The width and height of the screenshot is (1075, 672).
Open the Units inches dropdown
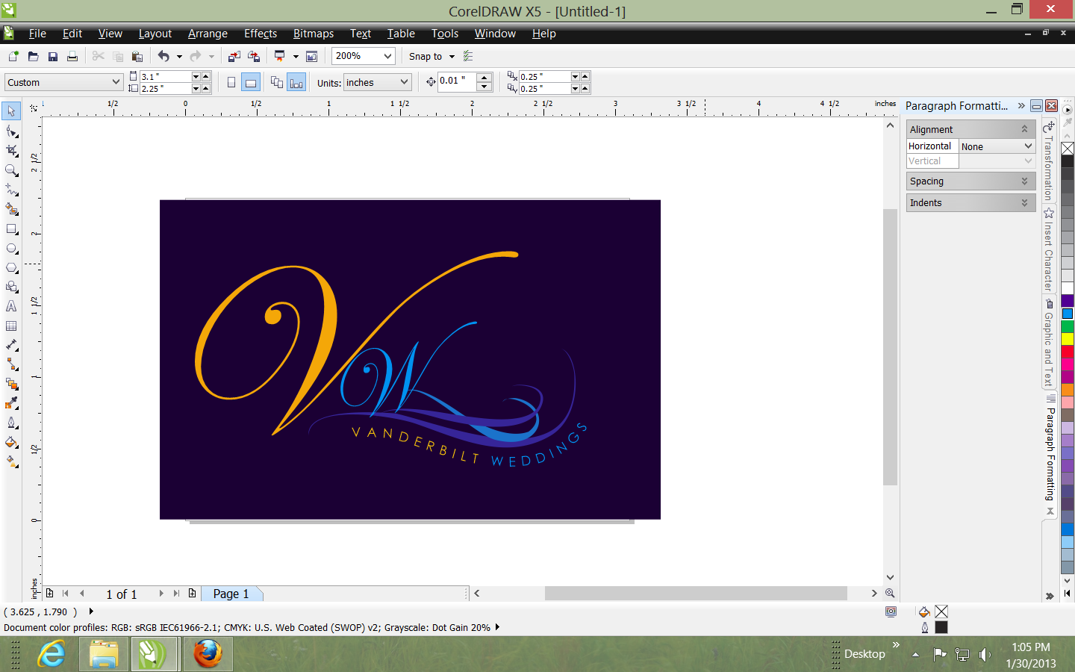pyautogui.click(x=404, y=82)
